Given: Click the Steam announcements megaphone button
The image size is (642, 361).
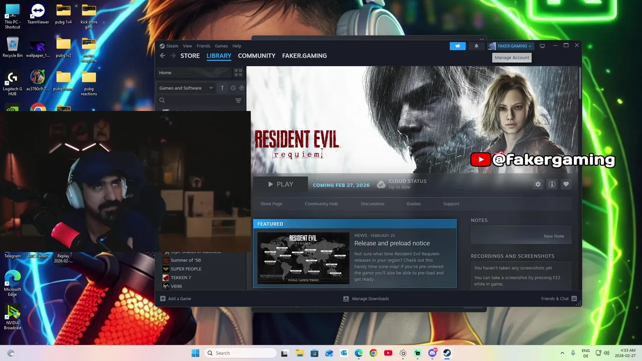Looking at the screenshot, I should (457, 46).
